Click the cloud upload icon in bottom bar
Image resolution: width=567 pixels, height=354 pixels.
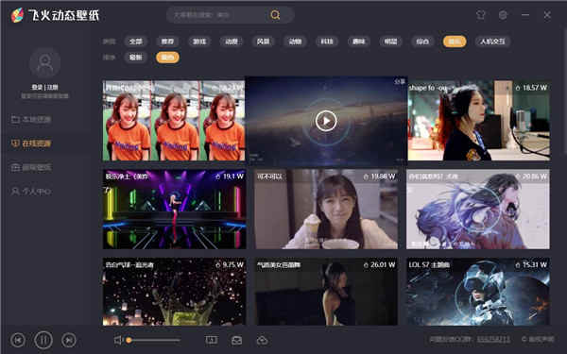pyautogui.click(x=262, y=340)
